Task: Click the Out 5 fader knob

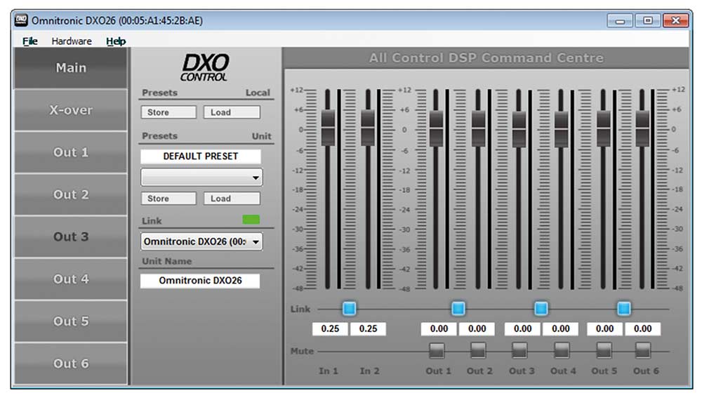Action: [603, 129]
